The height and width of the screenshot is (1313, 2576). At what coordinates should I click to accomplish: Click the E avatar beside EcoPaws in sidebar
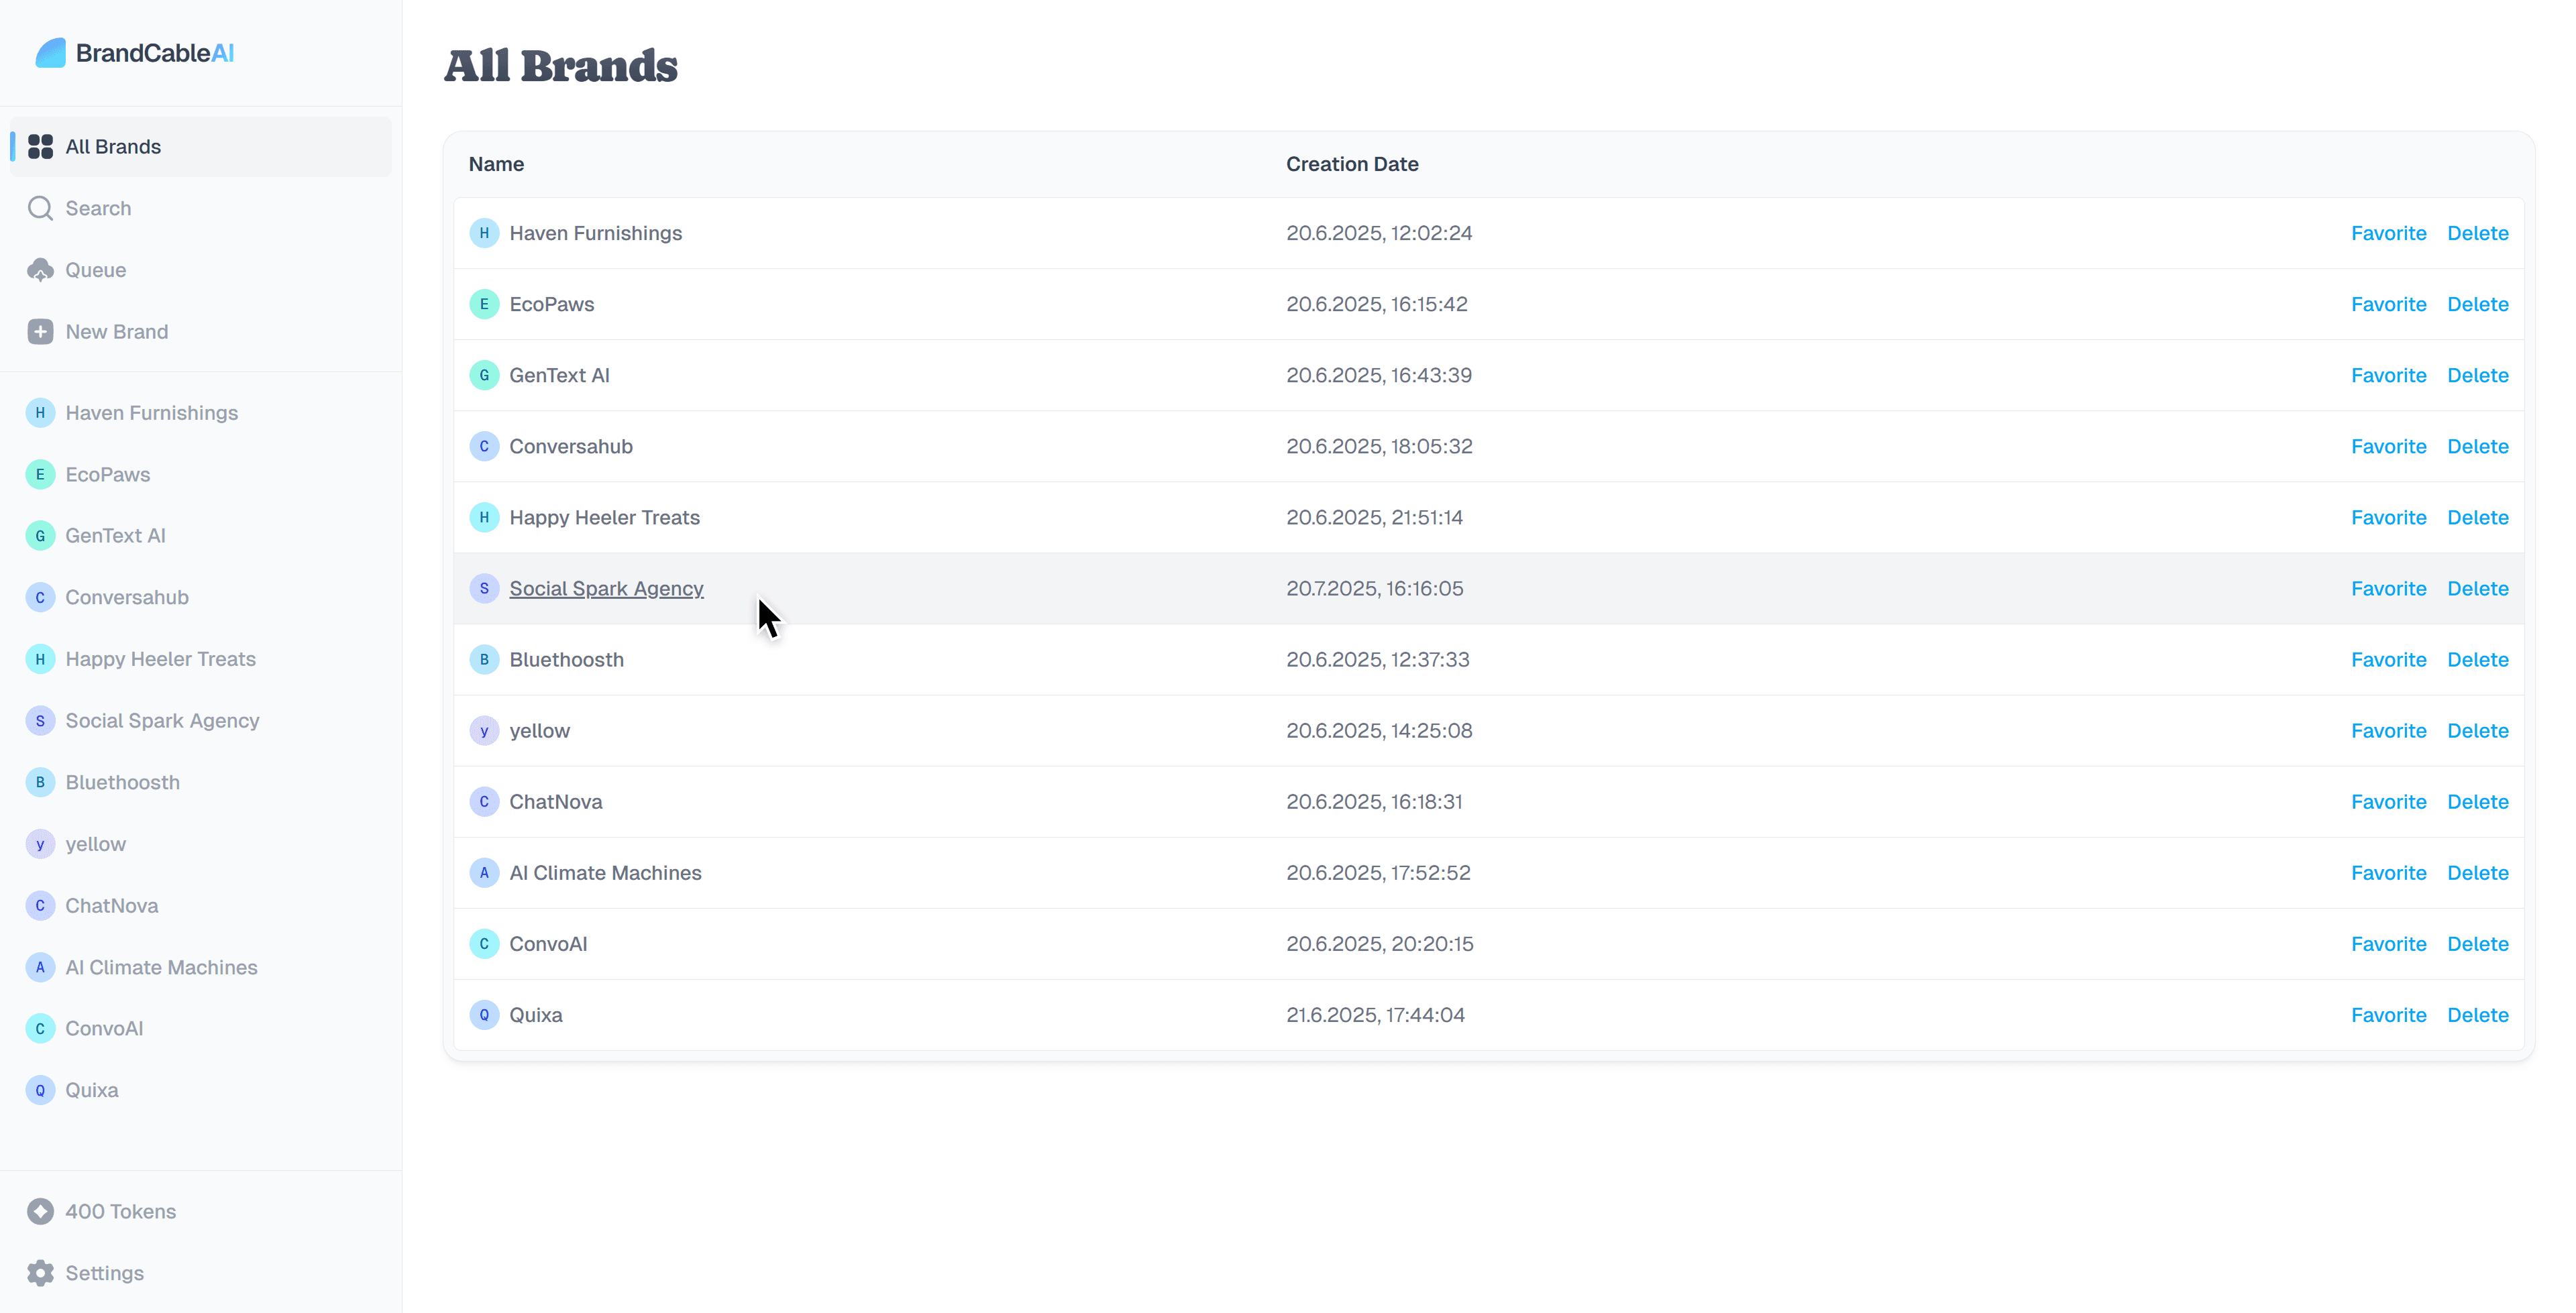40,475
